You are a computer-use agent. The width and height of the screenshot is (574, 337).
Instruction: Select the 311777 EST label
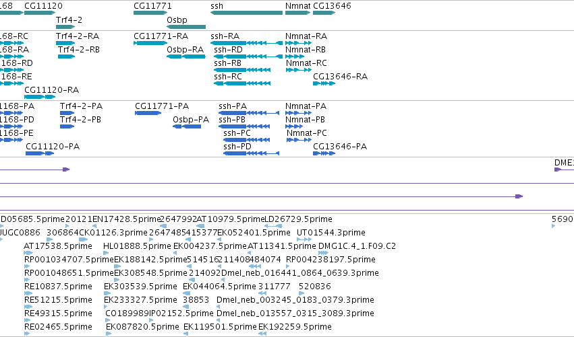coord(275,287)
